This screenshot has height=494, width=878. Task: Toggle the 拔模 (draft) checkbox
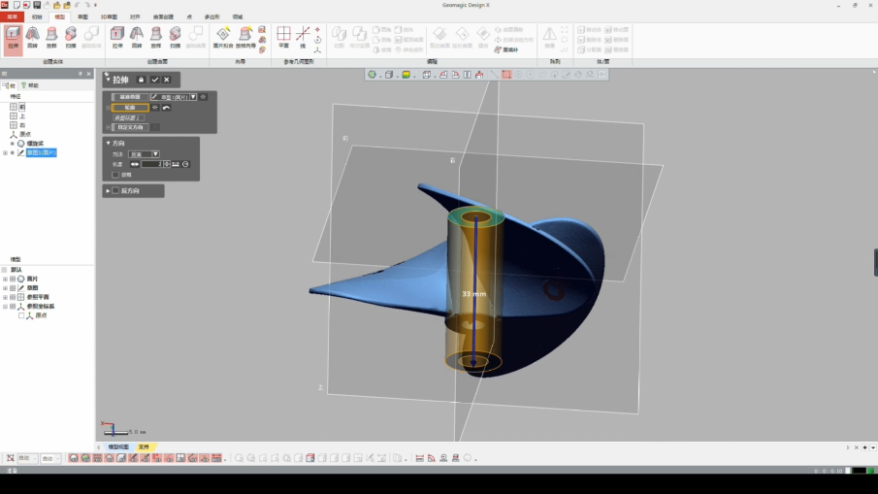click(115, 175)
